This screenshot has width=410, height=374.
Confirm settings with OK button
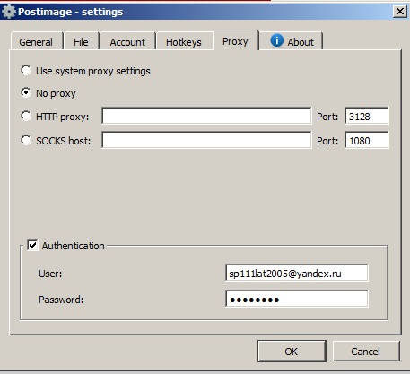292,351
